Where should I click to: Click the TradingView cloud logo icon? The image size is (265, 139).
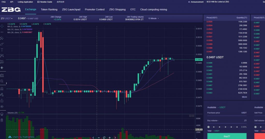(10, 137)
